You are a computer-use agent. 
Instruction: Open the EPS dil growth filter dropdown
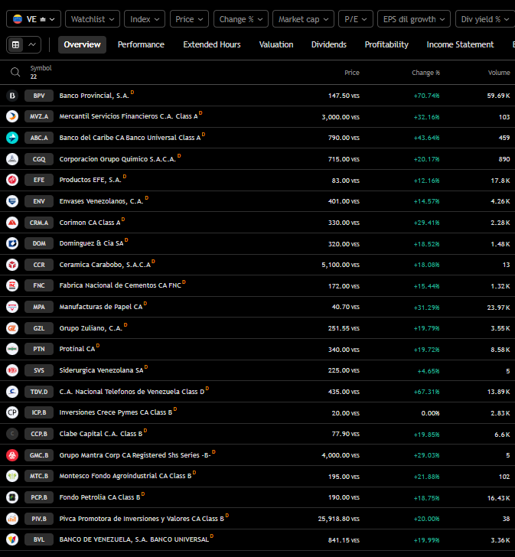(414, 19)
